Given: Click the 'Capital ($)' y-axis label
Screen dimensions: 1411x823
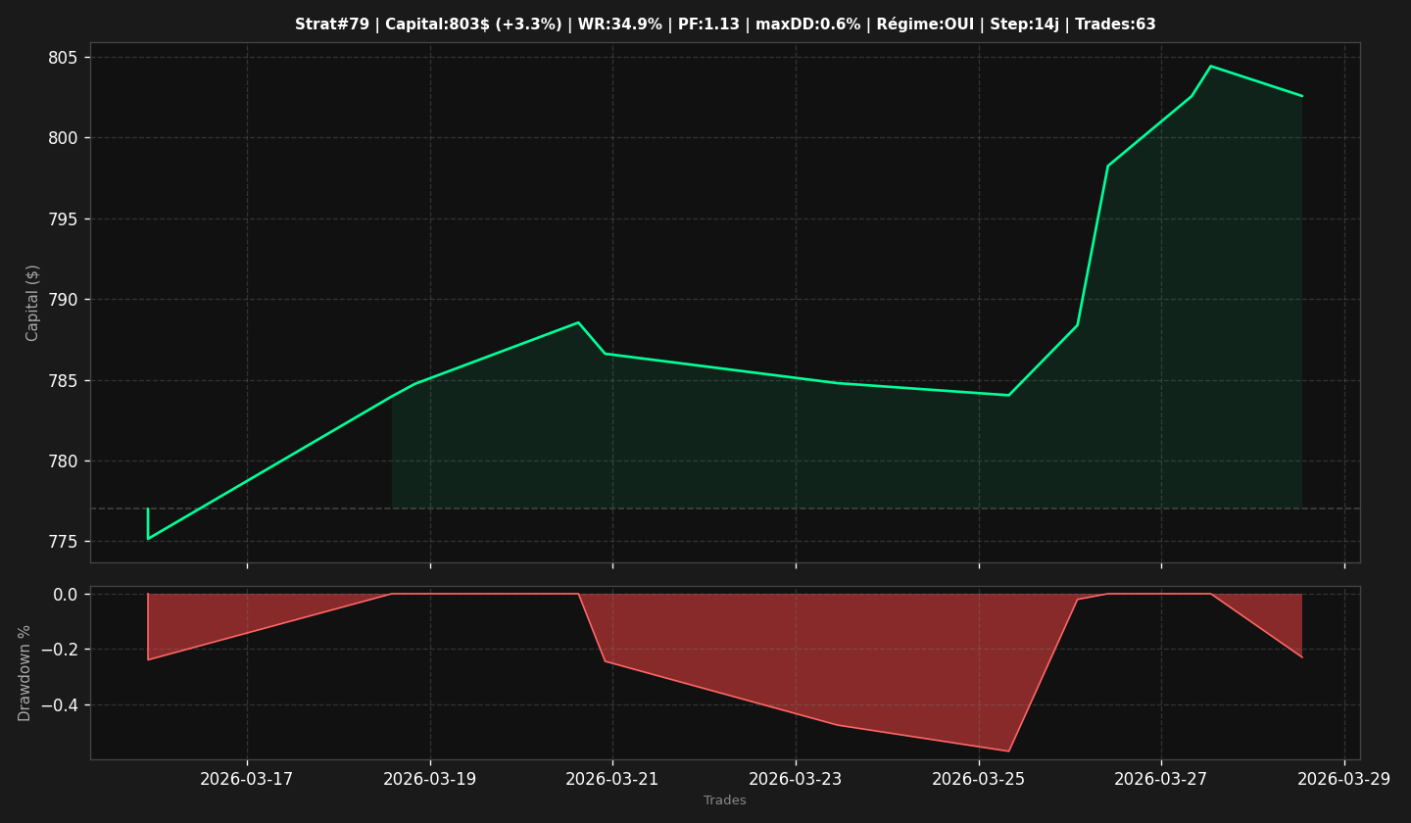Looking at the screenshot, I should tap(32, 303).
